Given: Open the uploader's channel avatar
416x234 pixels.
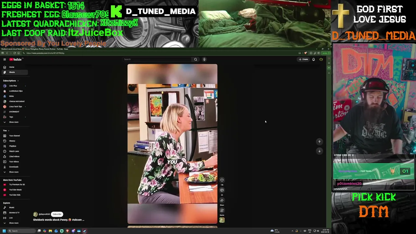Looking at the screenshot, I should tap(35, 214).
